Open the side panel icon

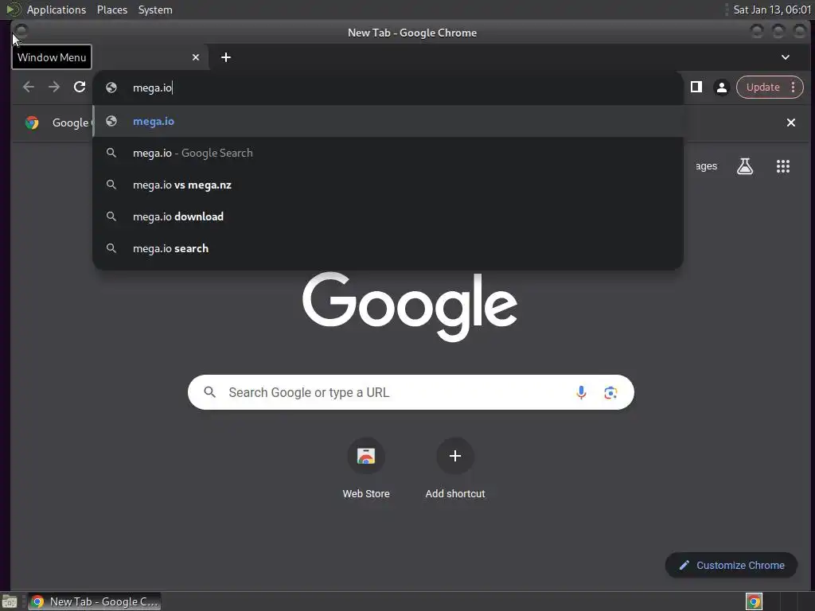[696, 88]
